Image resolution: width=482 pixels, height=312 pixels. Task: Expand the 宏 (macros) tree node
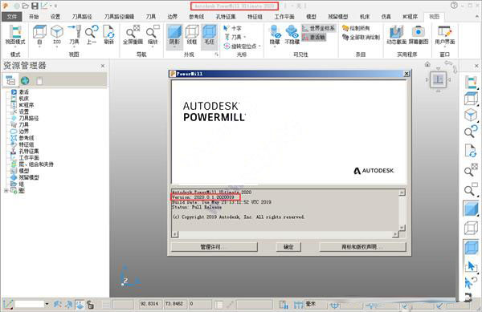(x=6, y=191)
